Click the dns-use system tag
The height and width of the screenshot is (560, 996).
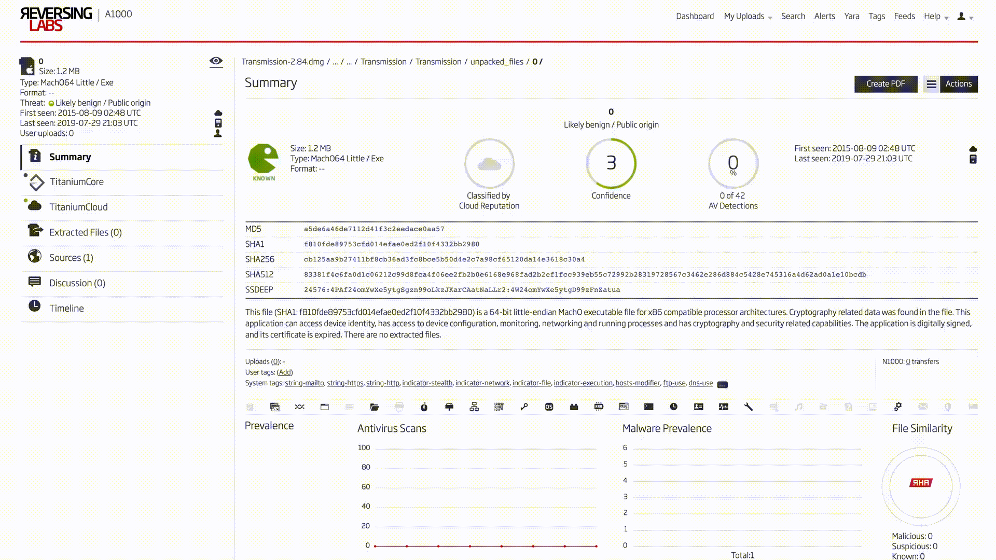point(700,383)
